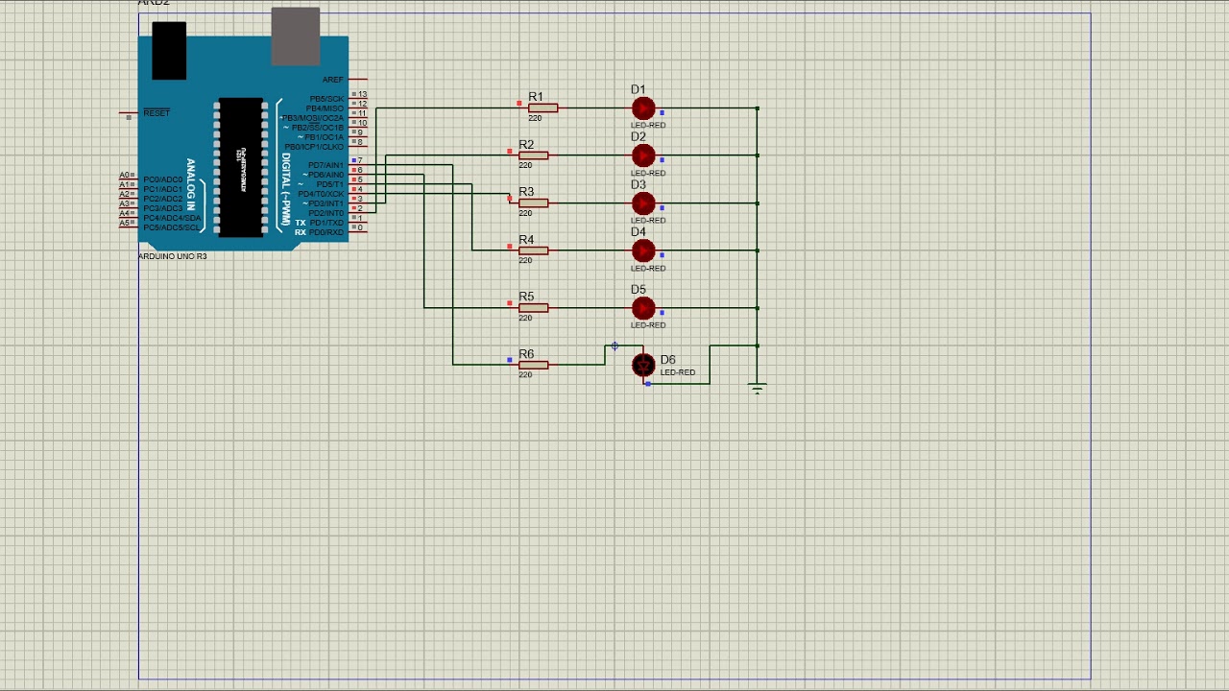The image size is (1229, 691).
Task: Click the D4 LED symbol
Action: point(643,250)
